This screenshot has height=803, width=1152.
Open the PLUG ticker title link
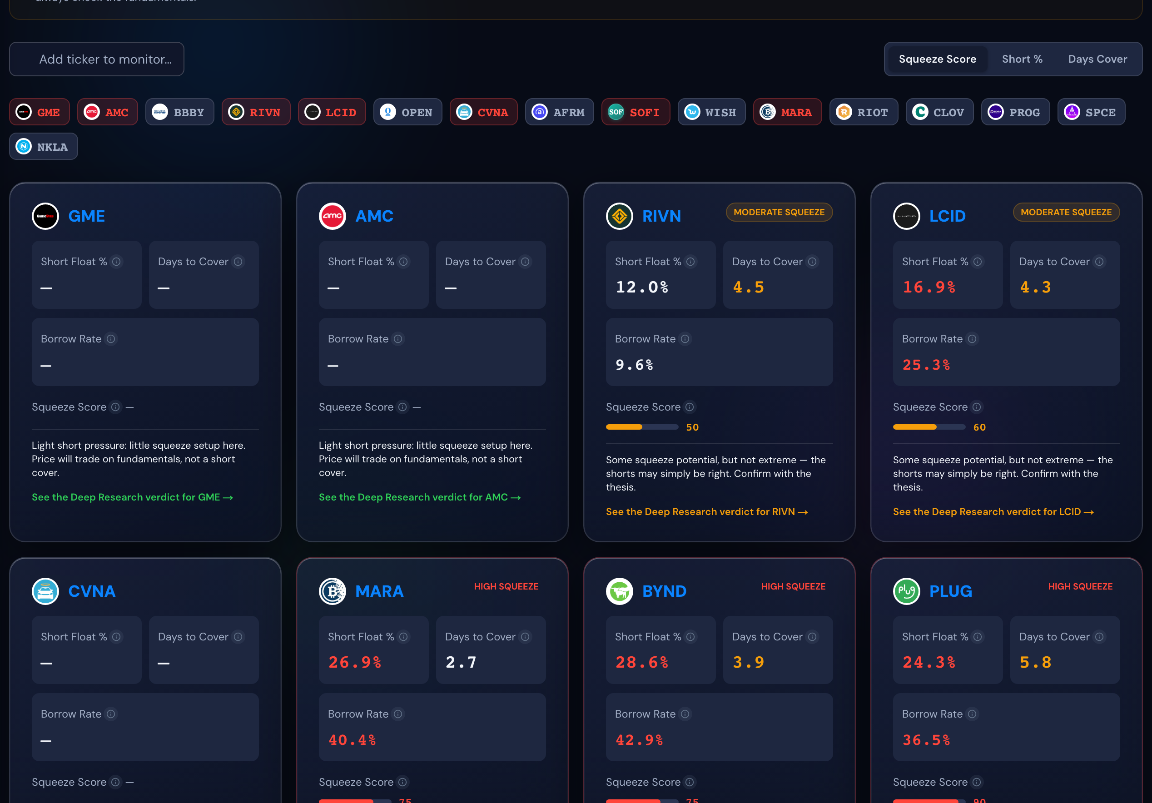point(950,591)
